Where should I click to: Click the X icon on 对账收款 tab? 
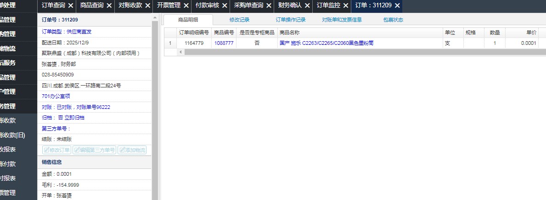pos(147,6)
